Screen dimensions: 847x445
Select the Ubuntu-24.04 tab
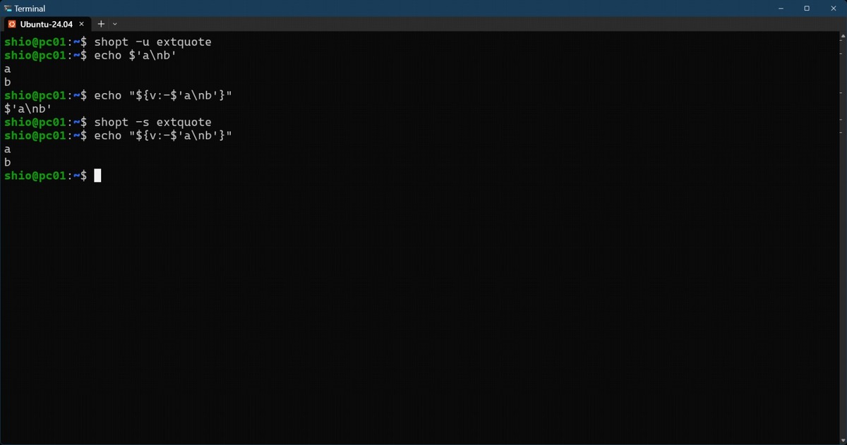tap(47, 24)
